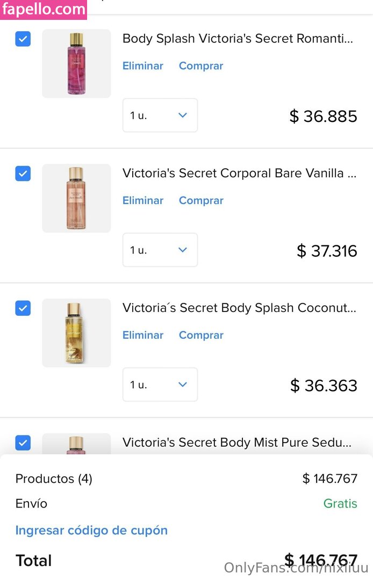
Task: Click Comprar for the Romantic body splash
Action: coord(201,66)
